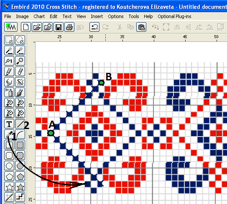Select the magic wand with solid underline
The width and height of the screenshot is (227, 204).
(x=9, y=51)
